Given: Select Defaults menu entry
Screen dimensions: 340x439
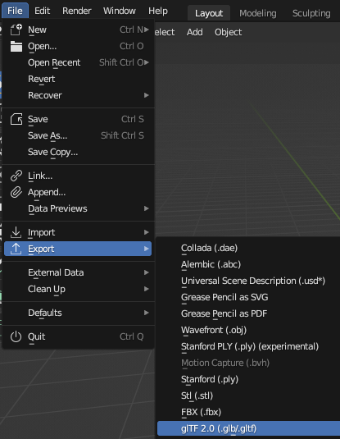Looking at the screenshot, I should click(78, 313).
